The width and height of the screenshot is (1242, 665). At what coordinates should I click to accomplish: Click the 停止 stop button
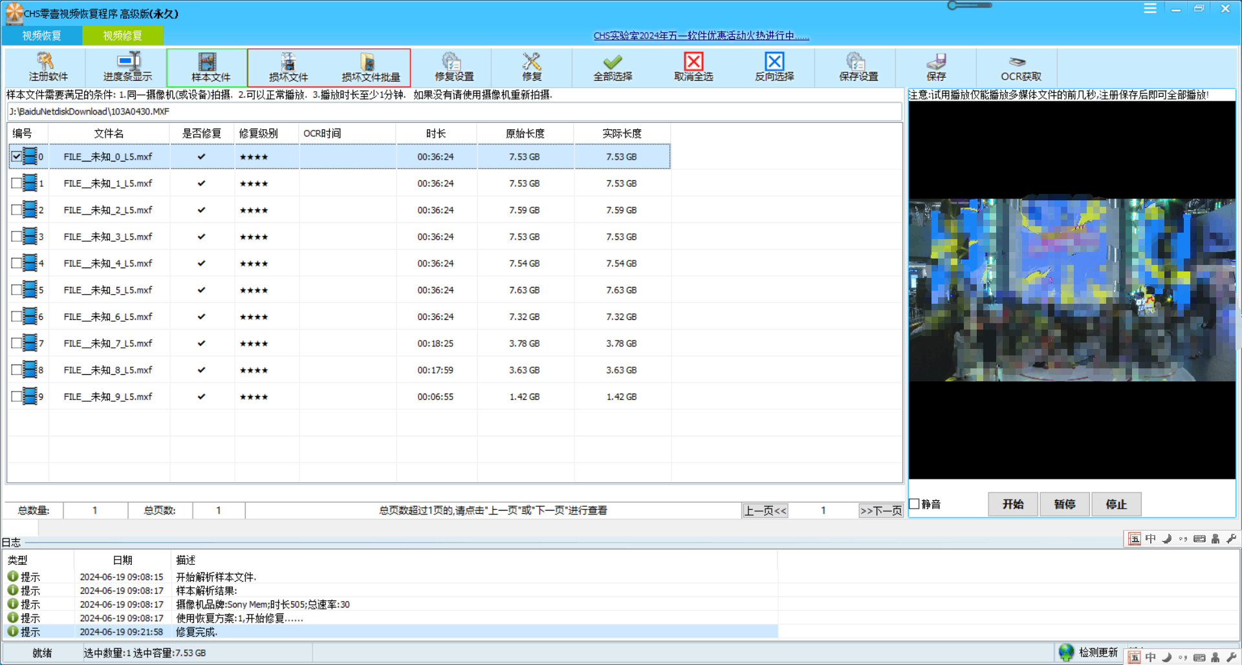(x=1117, y=504)
